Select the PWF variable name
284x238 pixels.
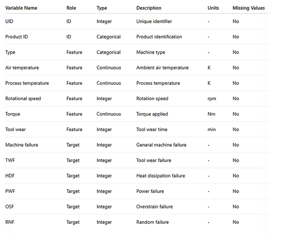[11, 191]
